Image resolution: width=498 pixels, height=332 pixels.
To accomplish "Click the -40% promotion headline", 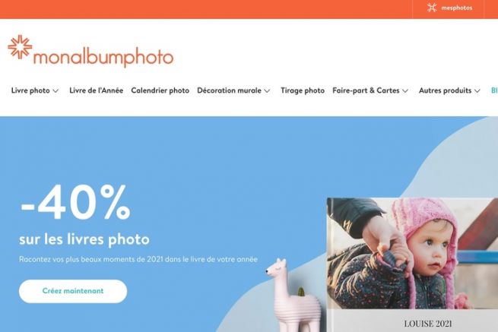I will point(75,202).
